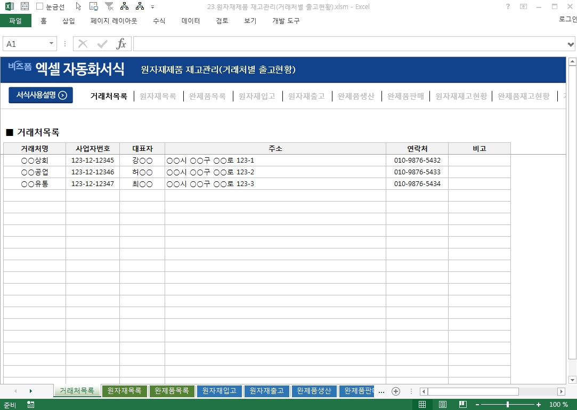This screenshot has width=577, height=410.
Task: Open Insert Function via fx icon
Action: coord(121,44)
